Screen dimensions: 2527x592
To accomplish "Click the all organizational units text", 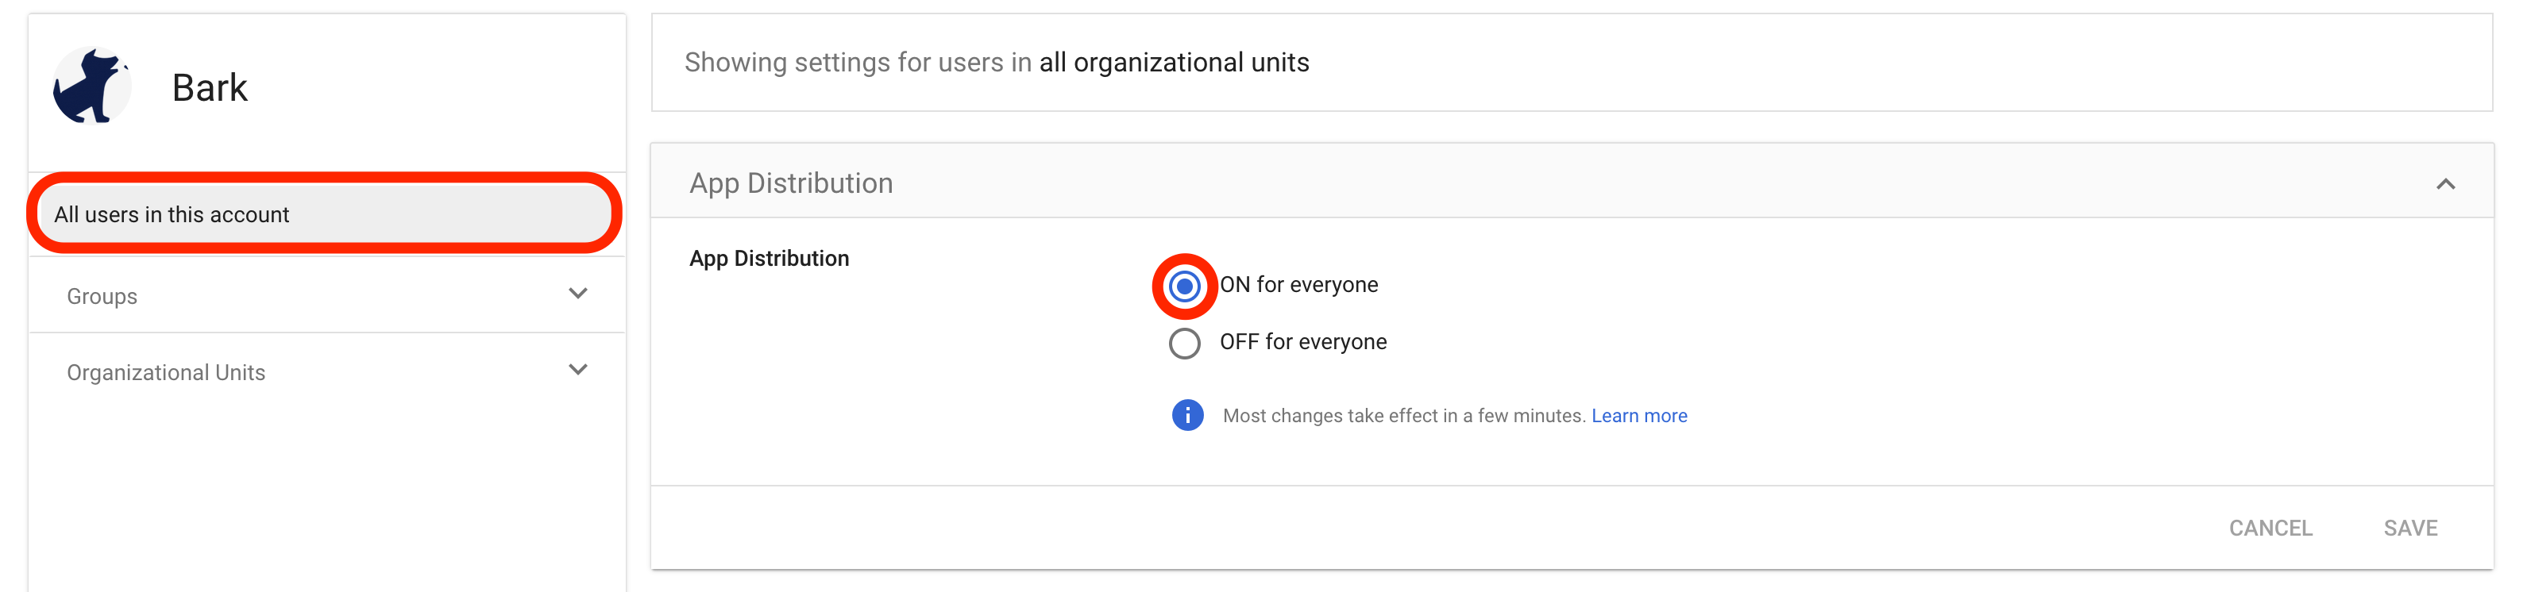I will [1173, 63].
